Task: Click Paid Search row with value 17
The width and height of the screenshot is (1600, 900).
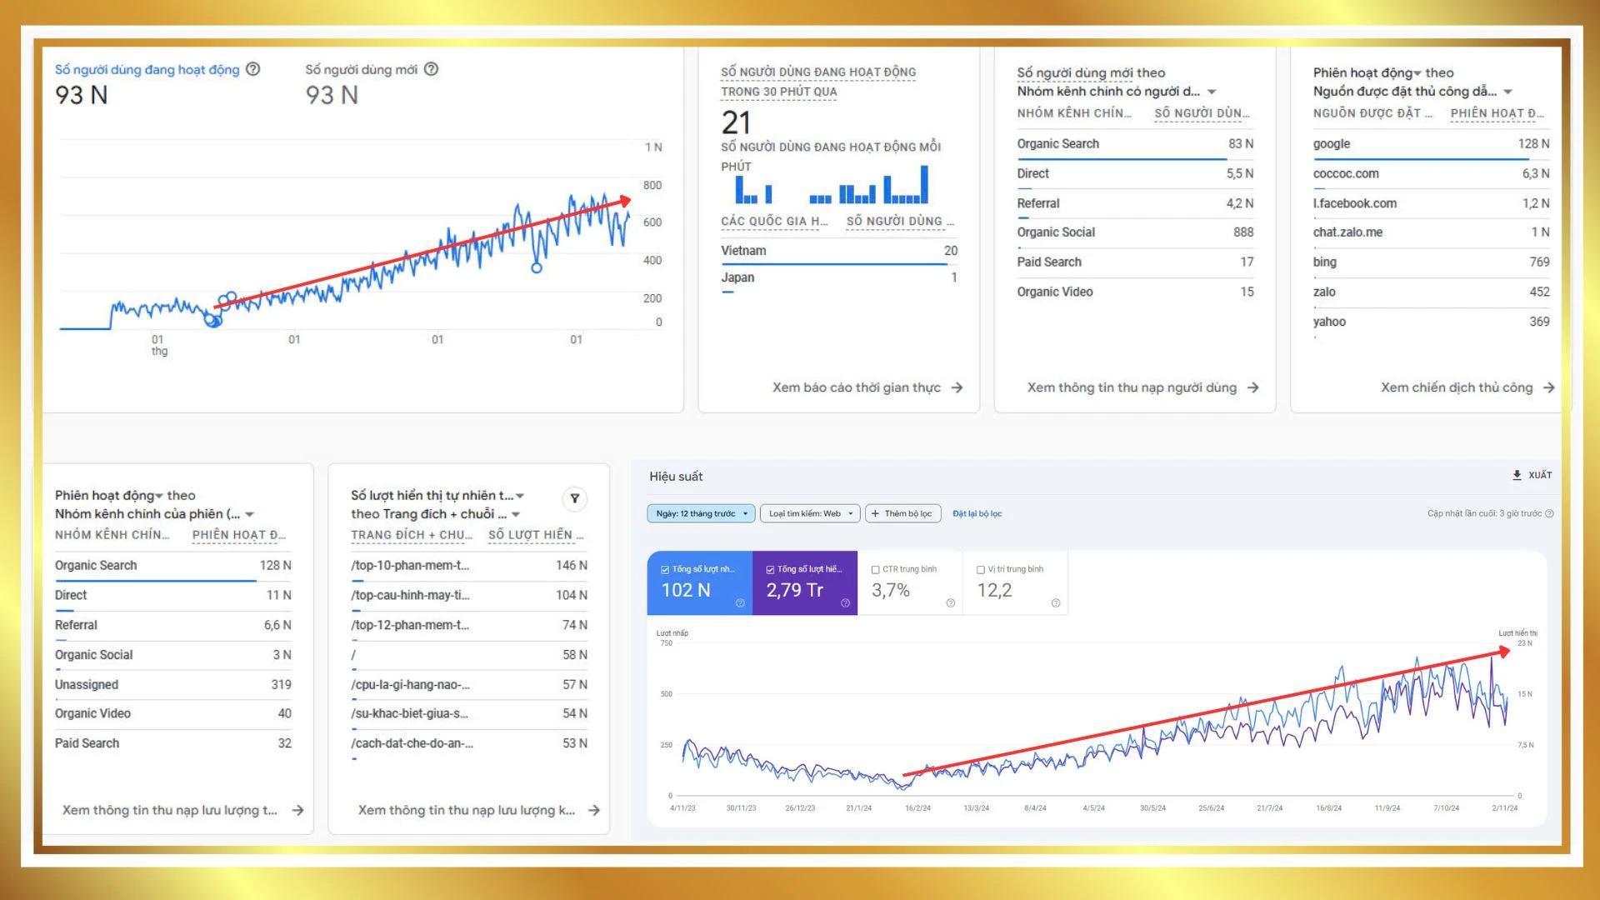Action: 1135,262
